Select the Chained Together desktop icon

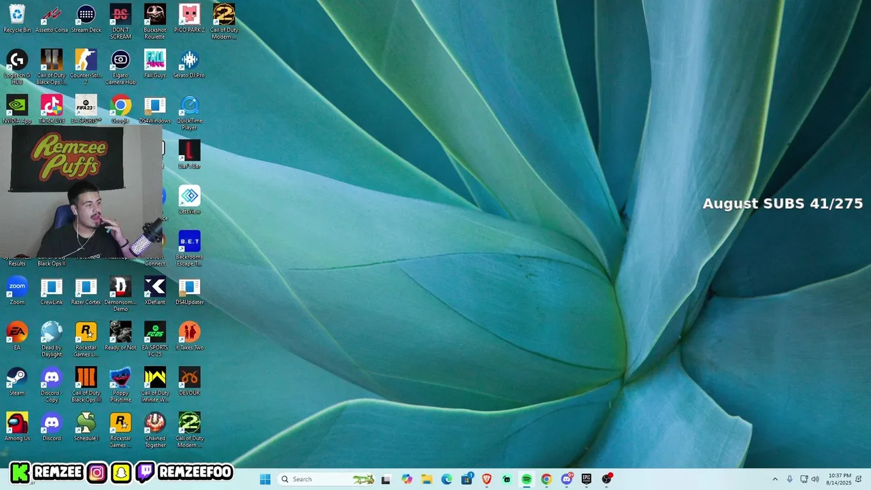pos(154,430)
